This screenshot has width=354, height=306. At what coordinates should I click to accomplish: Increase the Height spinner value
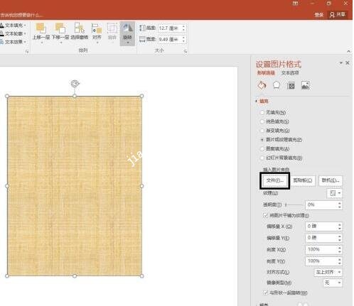click(x=183, y=26)
